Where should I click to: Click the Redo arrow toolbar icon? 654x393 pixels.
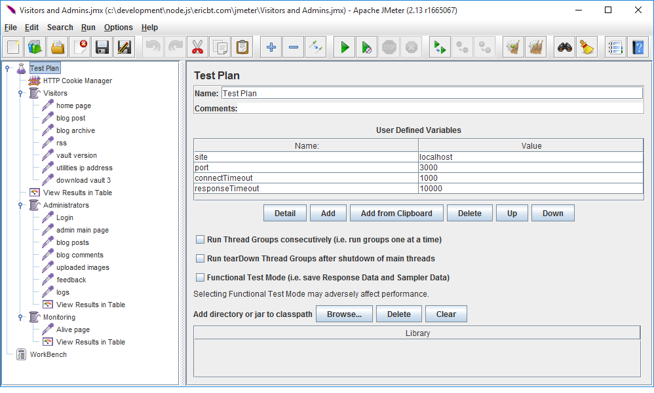pos(176,47)
